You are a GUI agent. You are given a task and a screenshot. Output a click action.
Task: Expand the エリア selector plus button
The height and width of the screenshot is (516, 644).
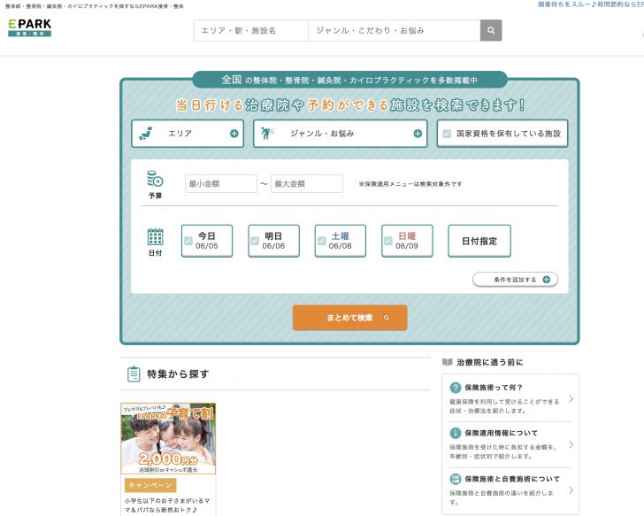click(234, 134)
